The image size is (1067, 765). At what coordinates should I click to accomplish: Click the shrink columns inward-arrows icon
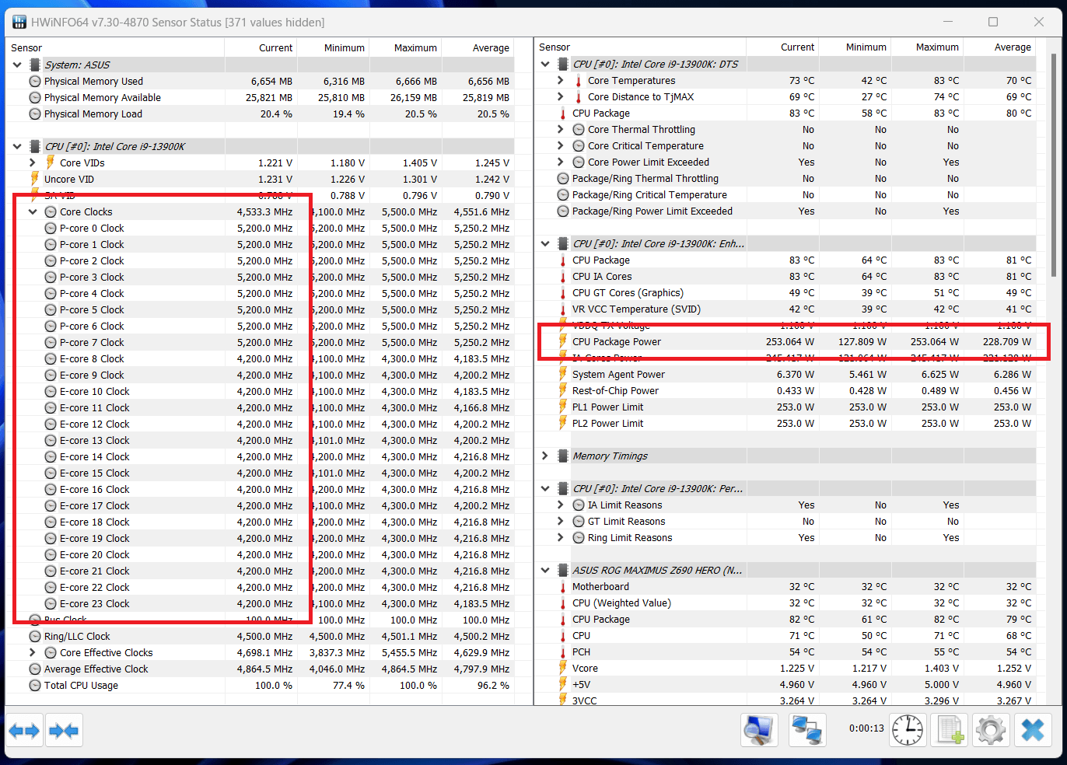(x=63, y=731)
